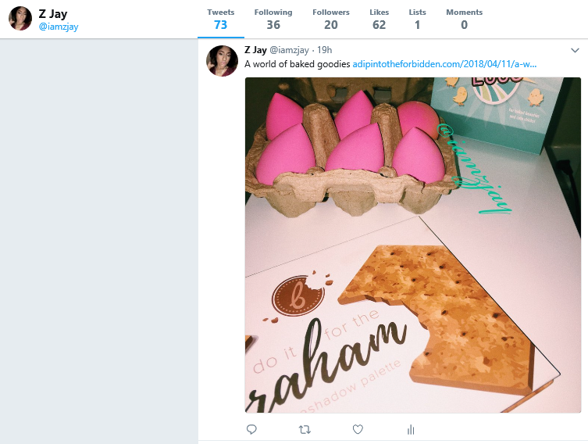Screen dimensions: 588x444
Task: View the Likes tab
Action: (x=379, y=19)
